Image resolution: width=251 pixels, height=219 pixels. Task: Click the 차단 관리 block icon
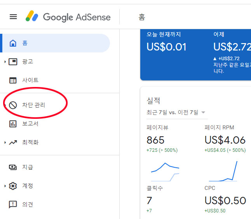click(13, 105)
